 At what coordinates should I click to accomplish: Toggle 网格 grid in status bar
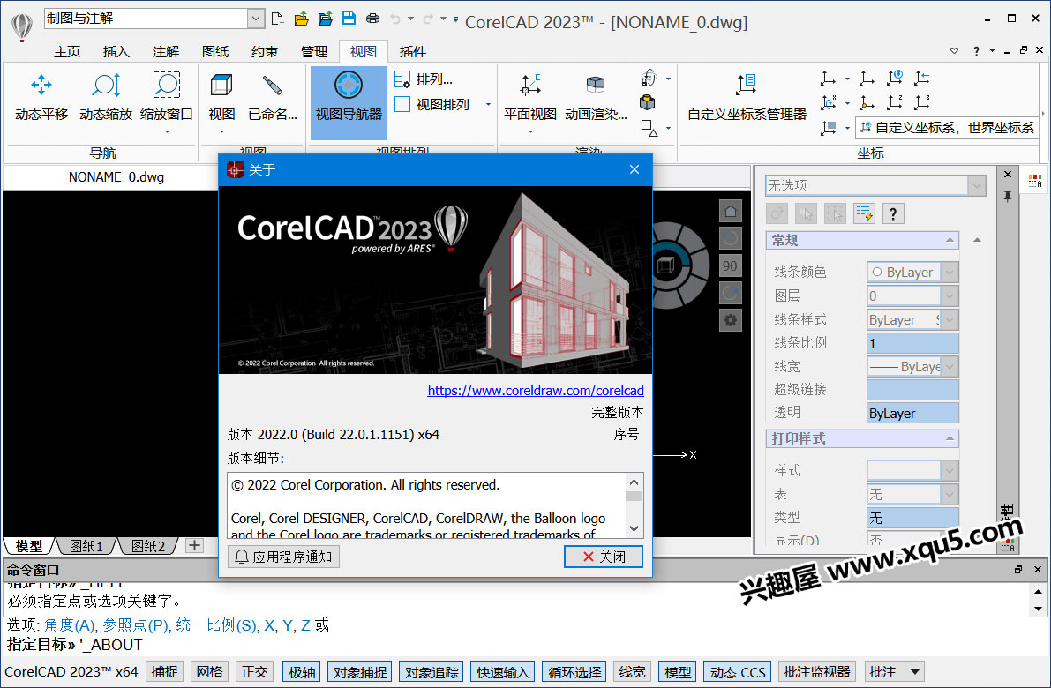pos(210,672)
